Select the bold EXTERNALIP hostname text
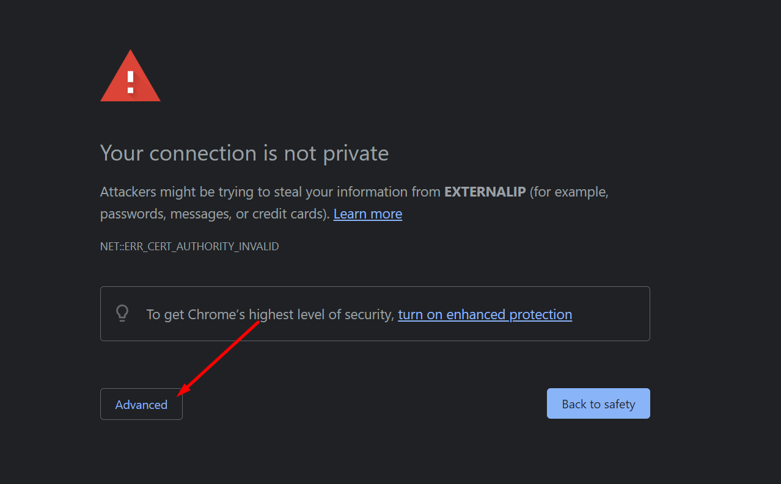781x484 pixels. pyautogui.click(x=485, y=192)
